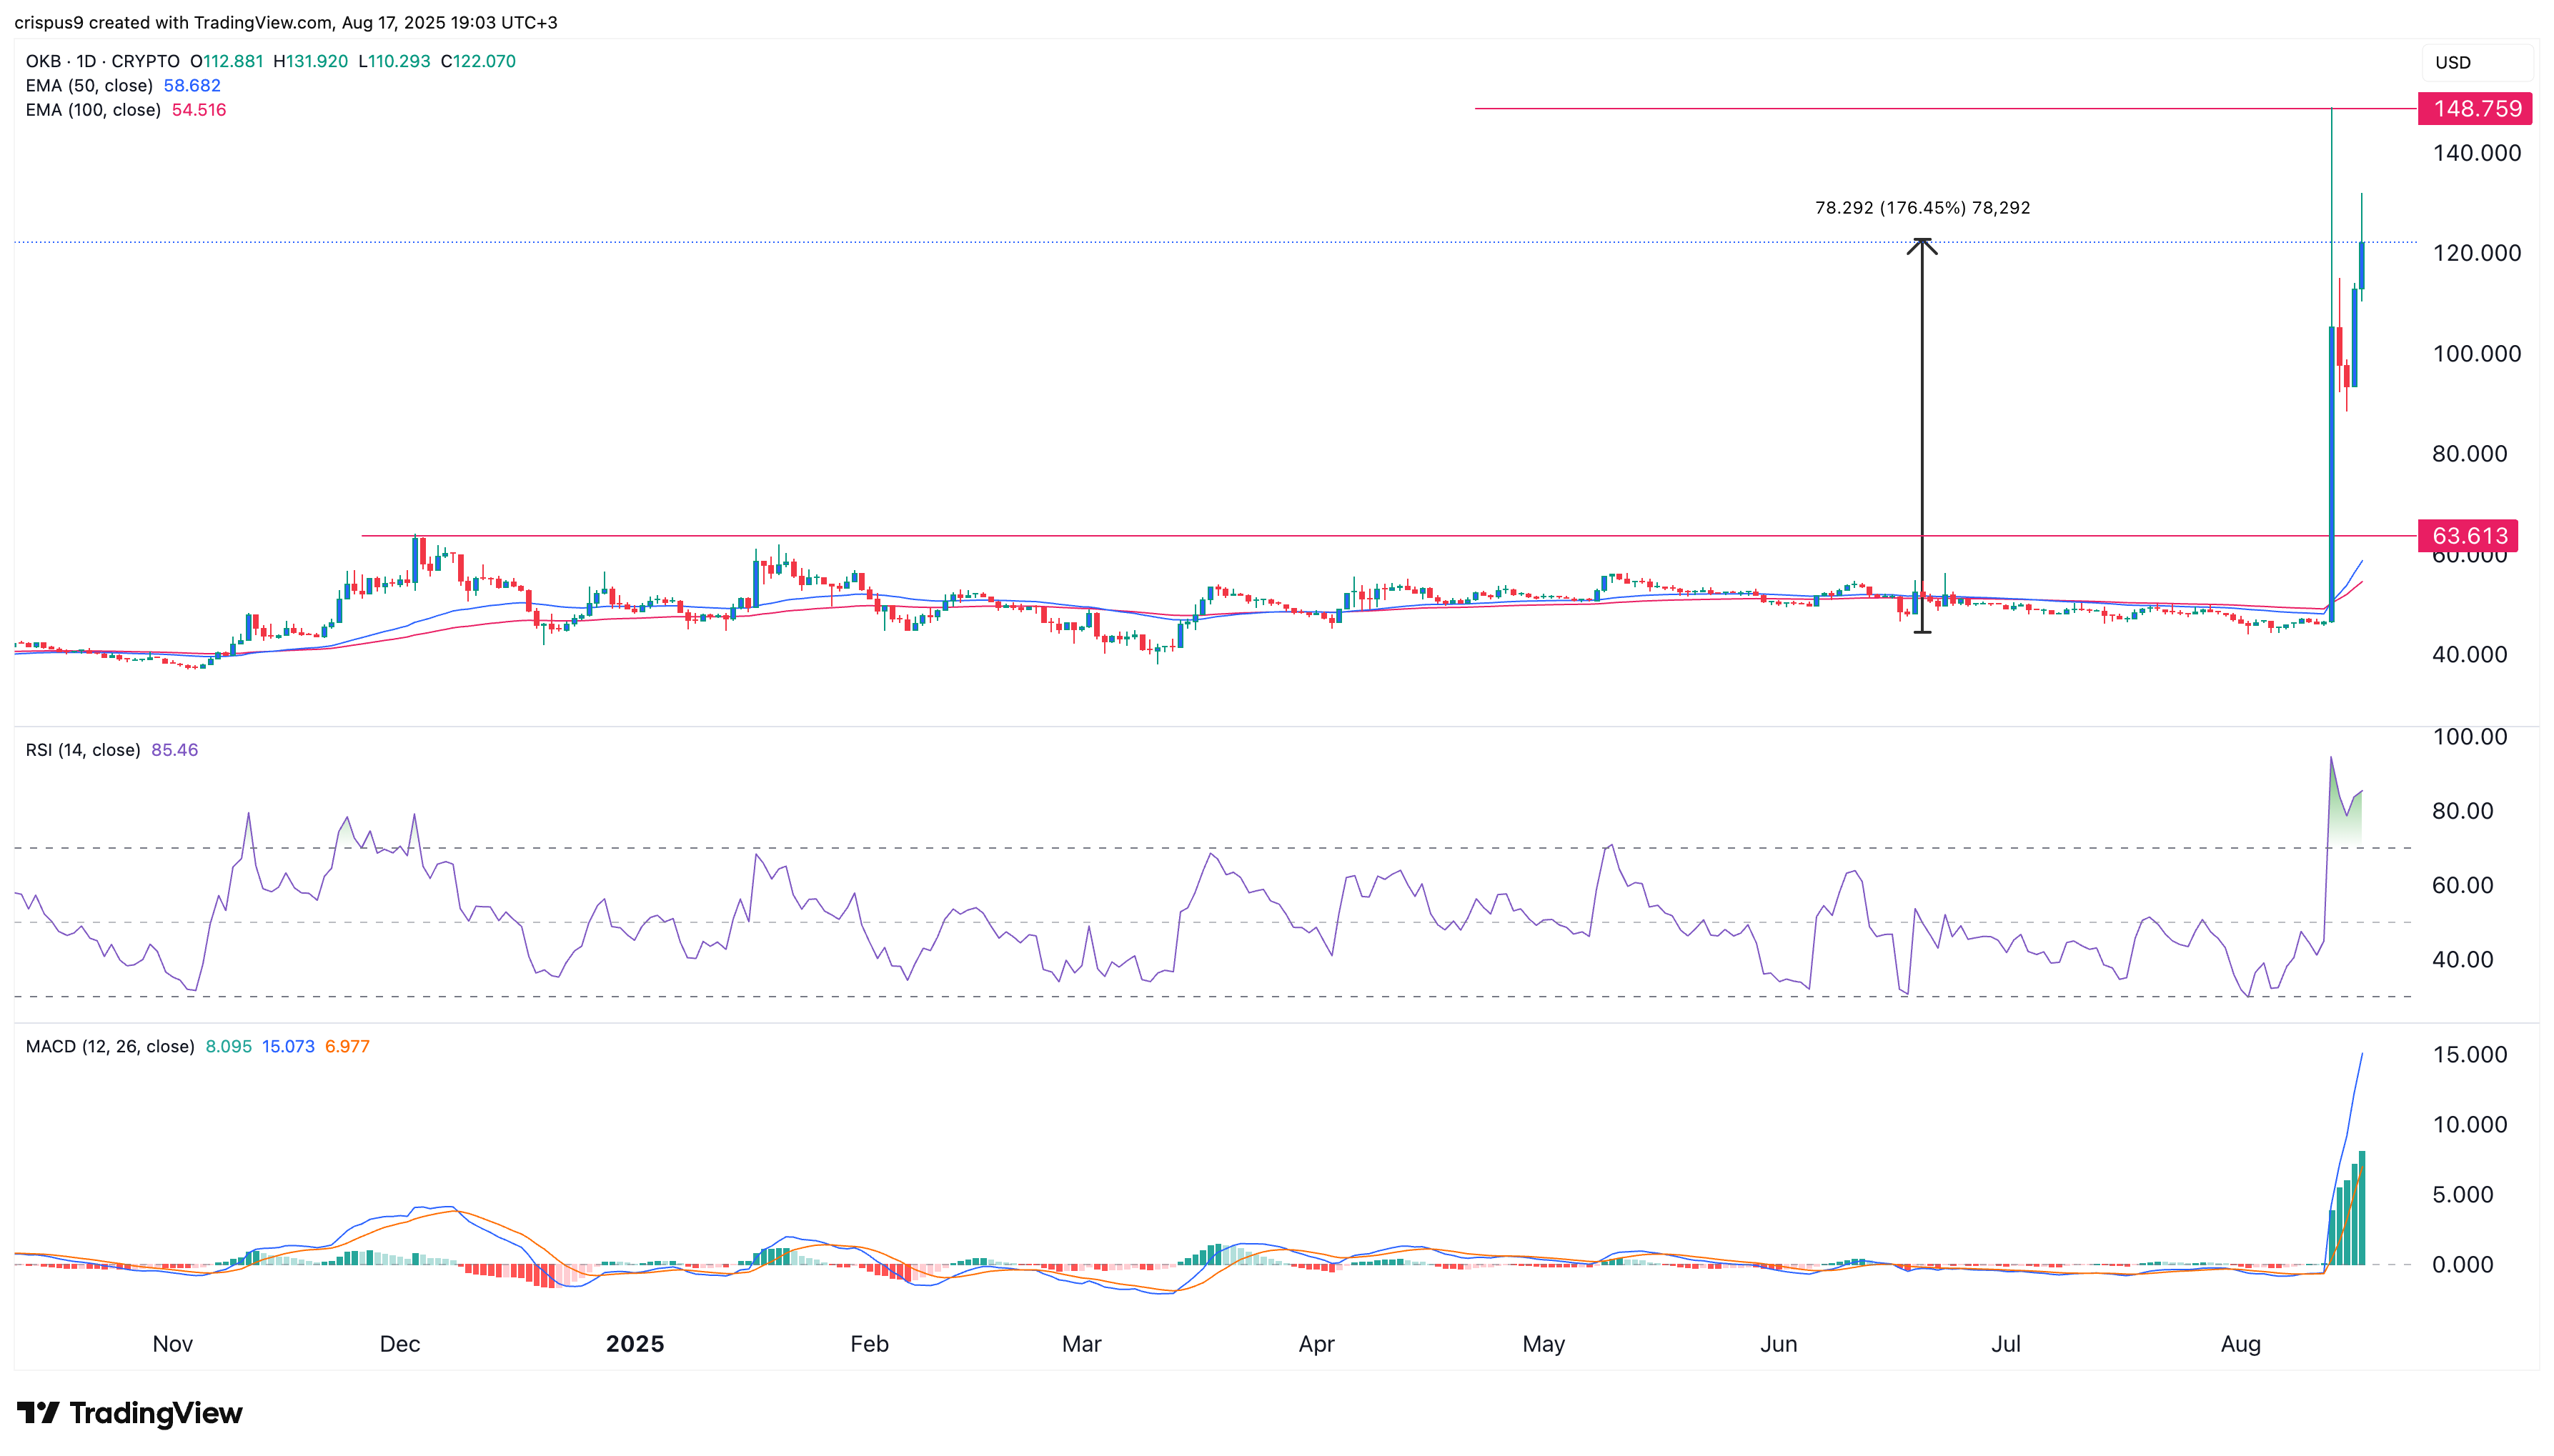Click the OKB · 1D · CRYPTO symbol title
Viewport: 2554px width, 1456px height.
point(103,61)
